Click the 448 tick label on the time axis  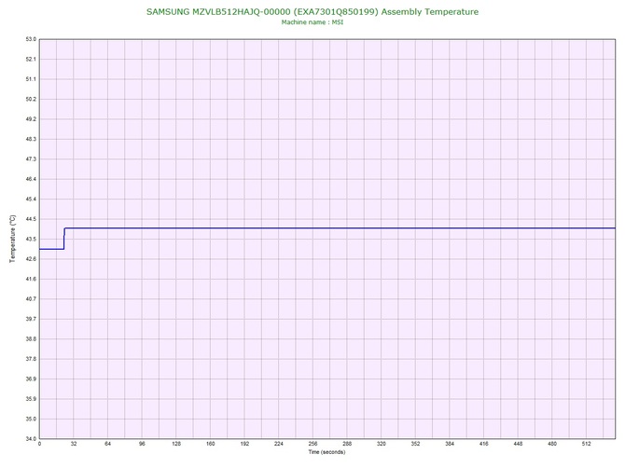coord(518,444)
